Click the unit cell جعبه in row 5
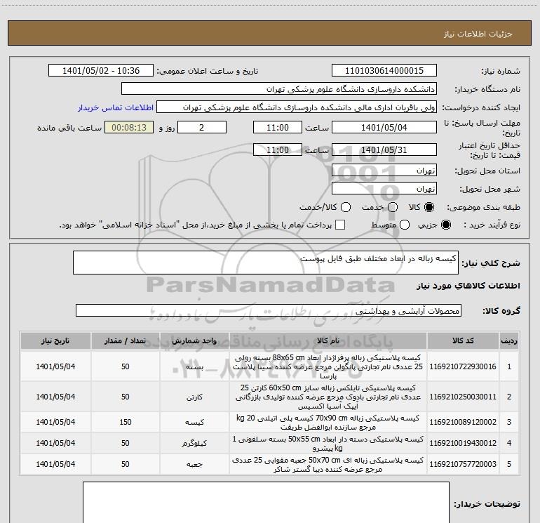This screenshot has width=540, height=523. 194,465
